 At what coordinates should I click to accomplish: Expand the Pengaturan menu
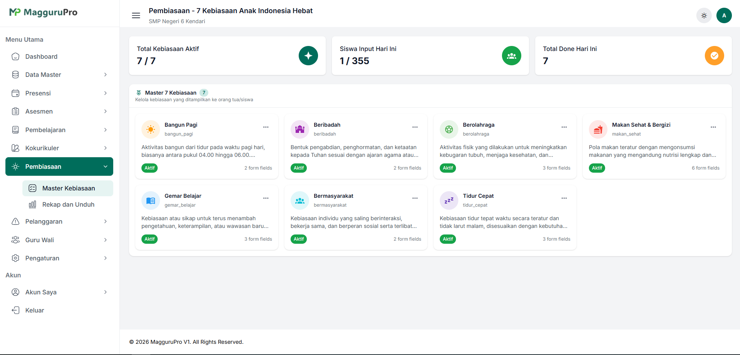[x=60, y=258]
